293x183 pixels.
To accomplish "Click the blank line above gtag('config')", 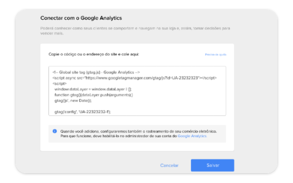I will tap(138, 106).
